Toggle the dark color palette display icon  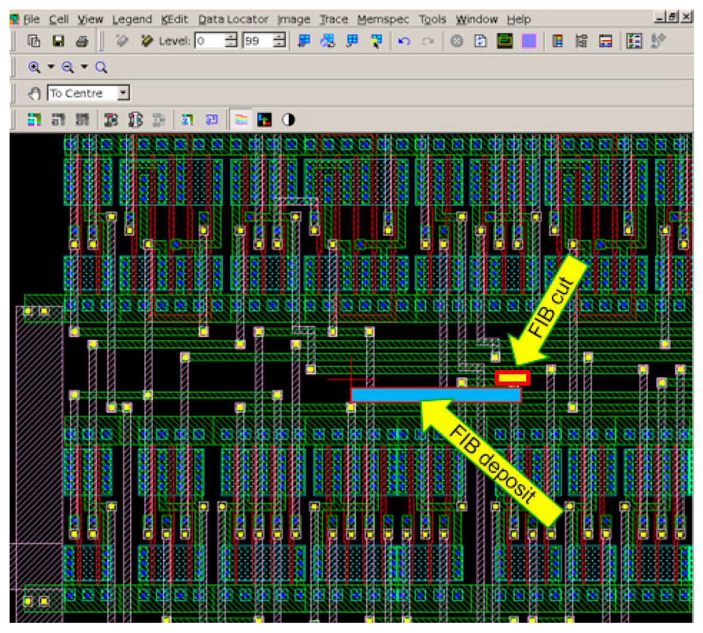(x=264, y=120)
